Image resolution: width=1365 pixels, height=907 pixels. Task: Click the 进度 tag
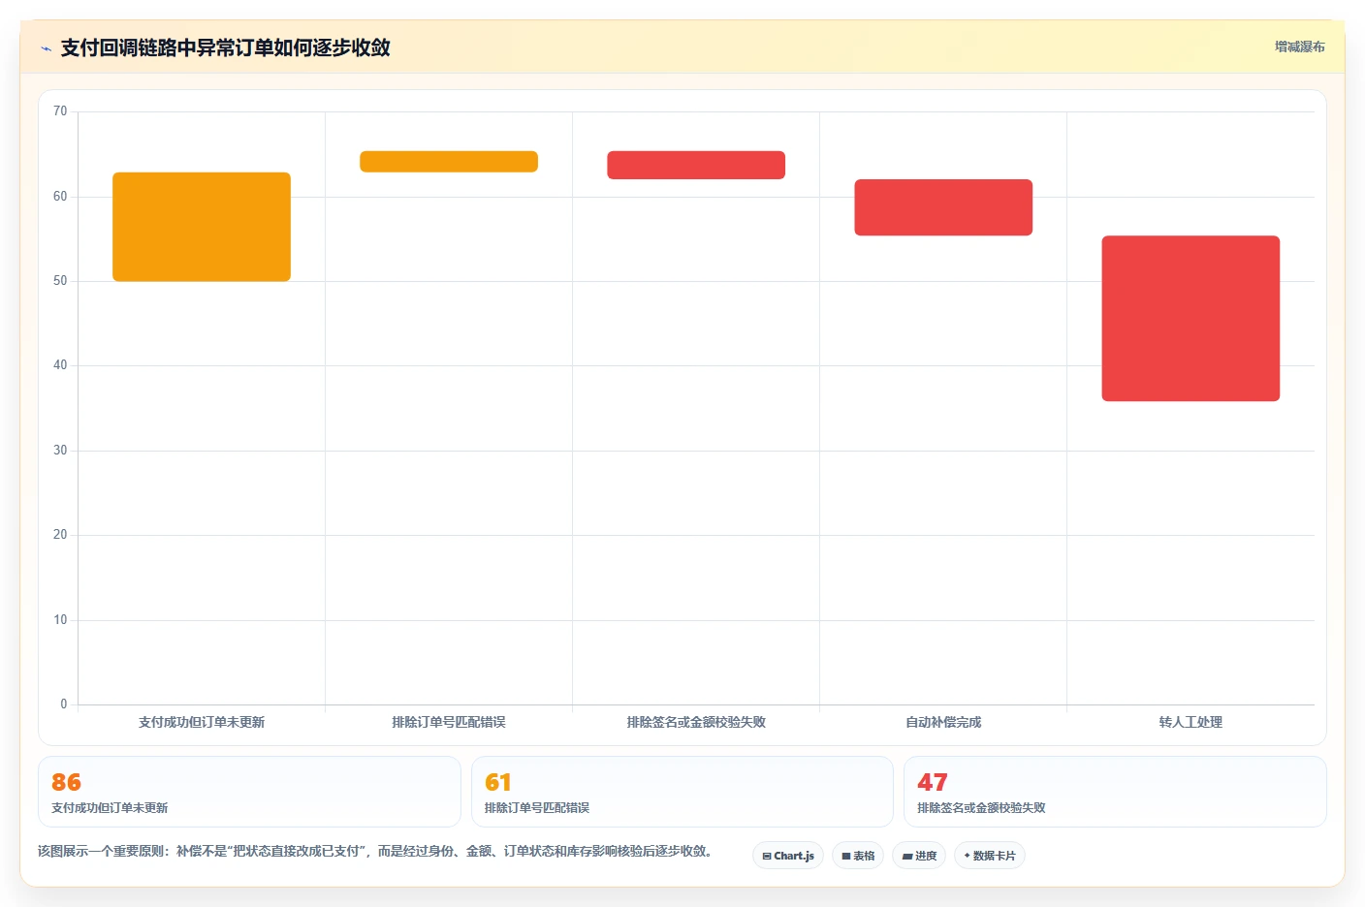point(919,856)
